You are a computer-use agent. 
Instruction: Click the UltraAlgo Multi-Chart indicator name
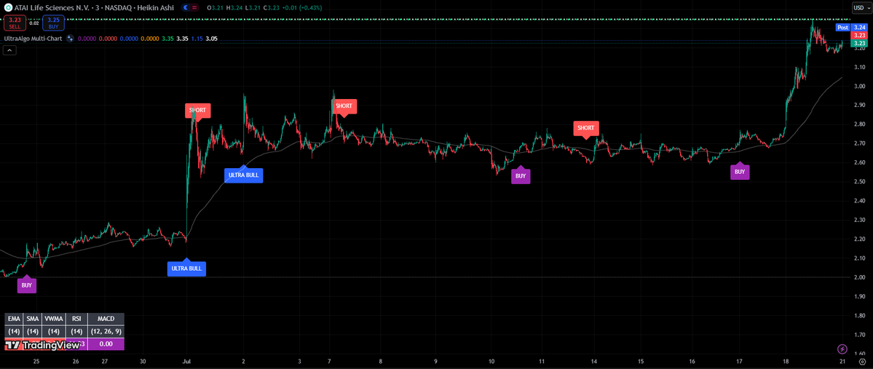point(33,39)
